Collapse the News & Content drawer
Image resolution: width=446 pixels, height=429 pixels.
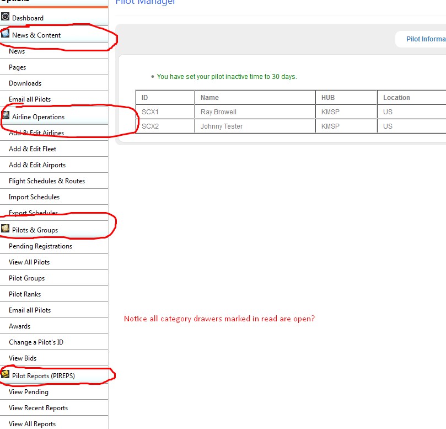pyautogui.click(x=54, y=35)
